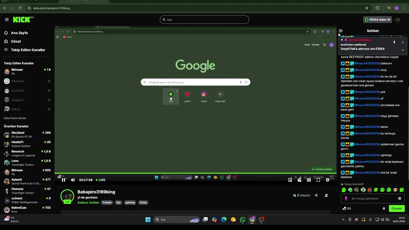Open Microsoft Edge from the taskbar
Viewport: 409px width, 230px height.
tap(224, 219)
